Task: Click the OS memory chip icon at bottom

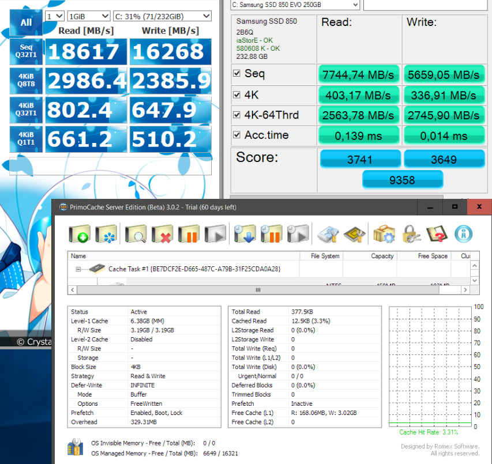Action: coord(76,447)
